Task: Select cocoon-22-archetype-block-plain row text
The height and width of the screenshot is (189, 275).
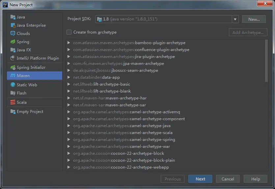Action: click(124, 160)
